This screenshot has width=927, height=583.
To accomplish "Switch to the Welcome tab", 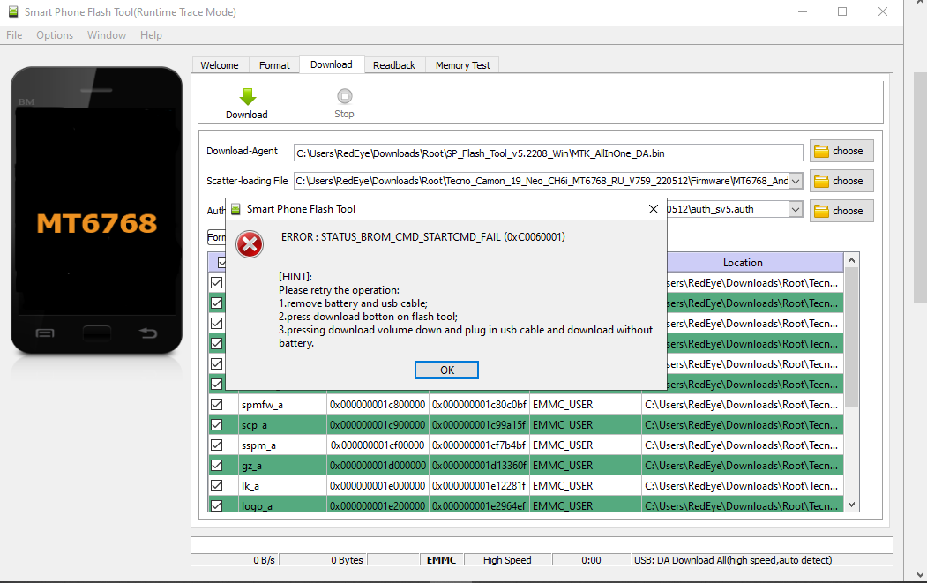I will 220,65.
